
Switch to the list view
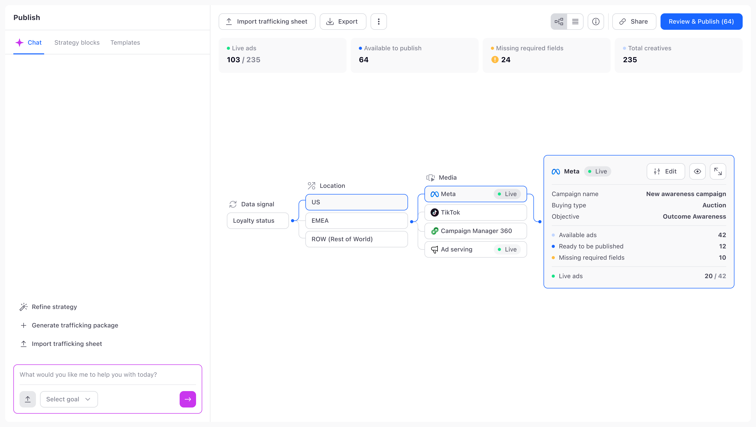pos(575,21)
